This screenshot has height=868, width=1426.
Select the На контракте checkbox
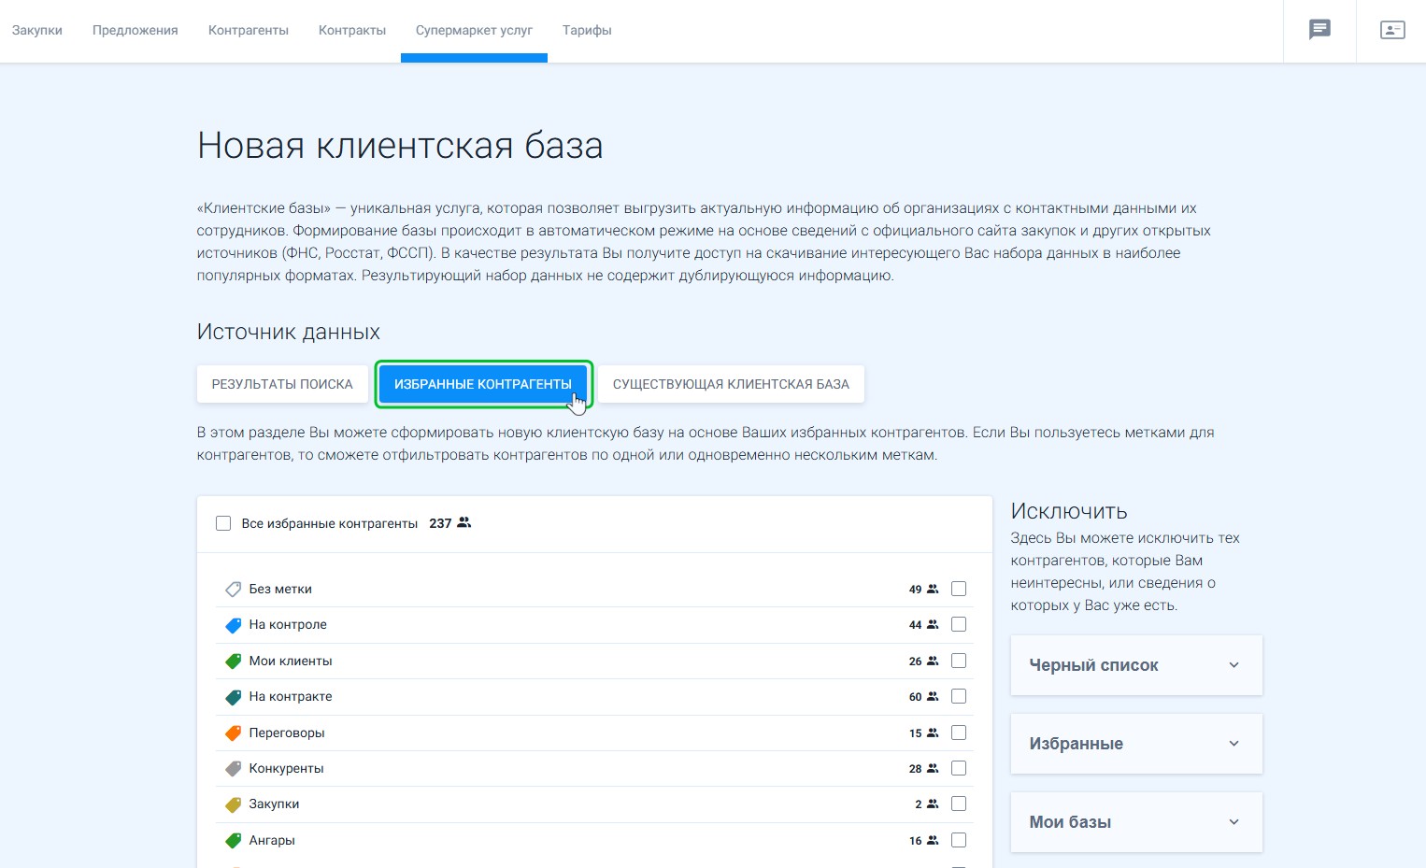[959, 696]
